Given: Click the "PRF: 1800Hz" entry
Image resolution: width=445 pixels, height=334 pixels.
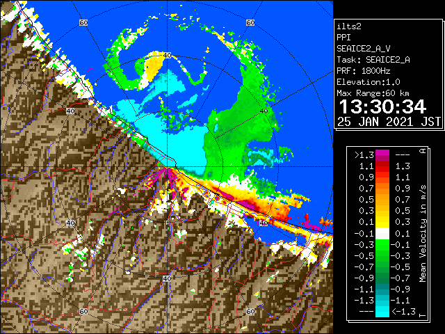Looking at the screenshot, I should (364, 71).
